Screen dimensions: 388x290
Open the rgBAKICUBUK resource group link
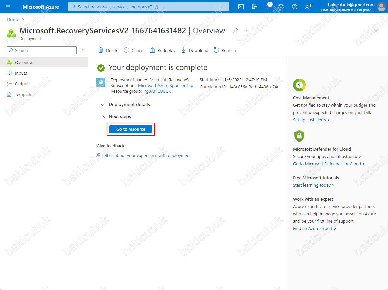[x=158, y=91]
